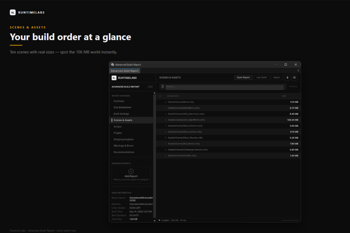The width and height of the screenshot is (350, 233).
Task: Click the 1.40 MB size value
Action: click(x=294, y=156)
